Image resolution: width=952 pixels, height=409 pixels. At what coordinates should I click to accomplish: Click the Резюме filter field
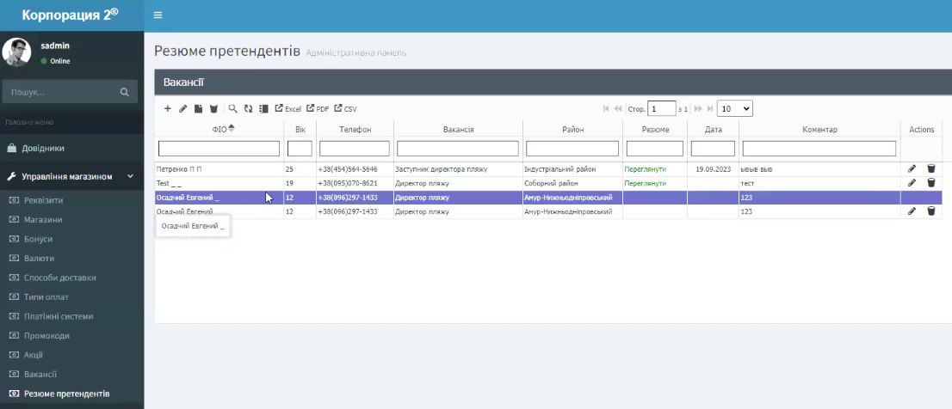(654, 149)
